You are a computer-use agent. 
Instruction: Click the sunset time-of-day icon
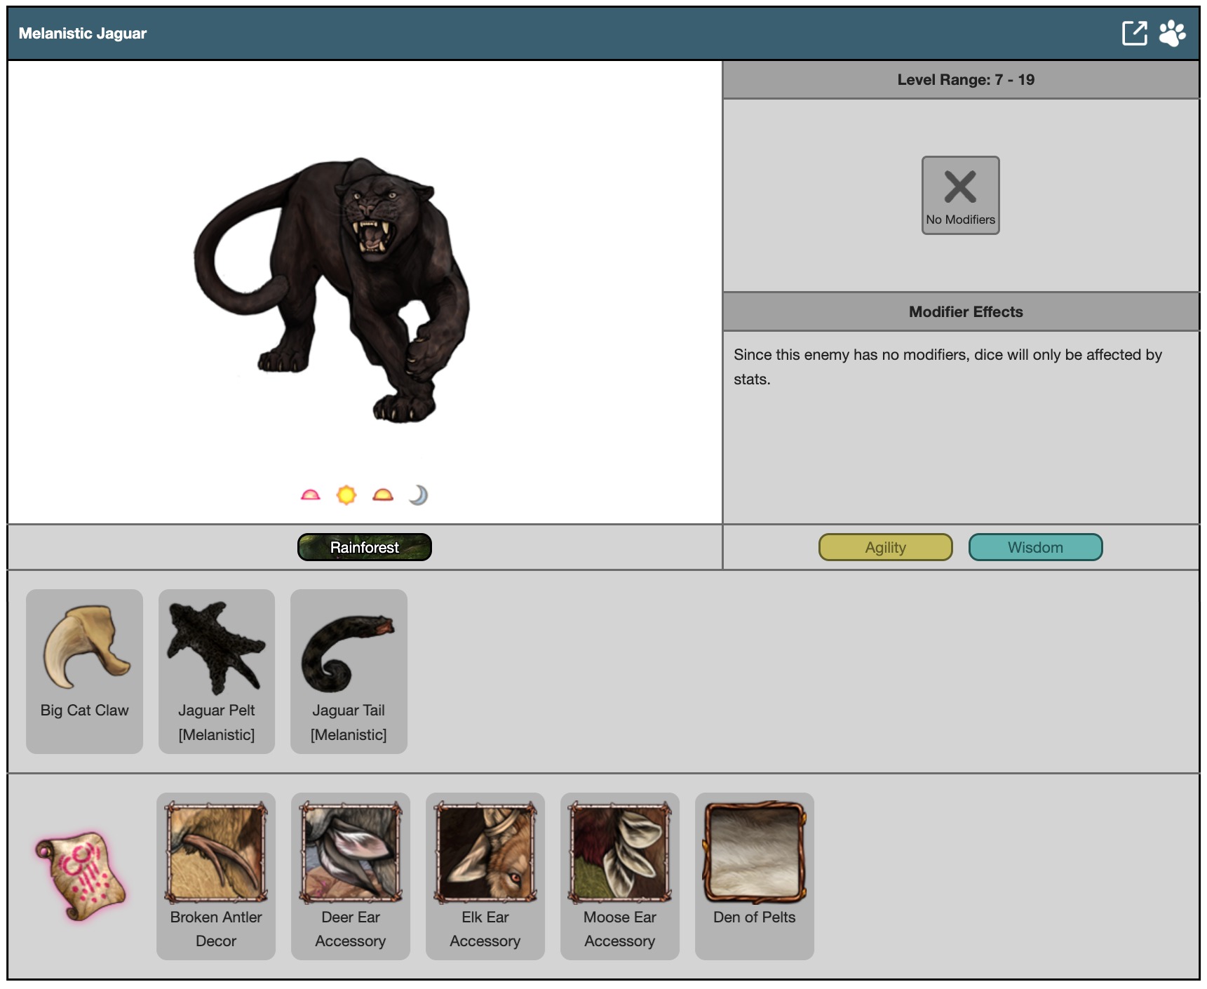click(383, 495)
